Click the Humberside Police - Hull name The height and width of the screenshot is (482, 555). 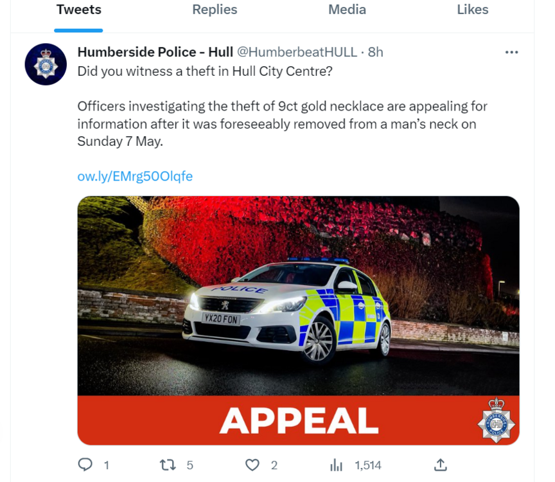155,52
